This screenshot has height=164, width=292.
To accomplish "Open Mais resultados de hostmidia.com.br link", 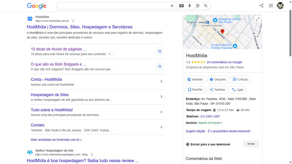I will 56,140.
